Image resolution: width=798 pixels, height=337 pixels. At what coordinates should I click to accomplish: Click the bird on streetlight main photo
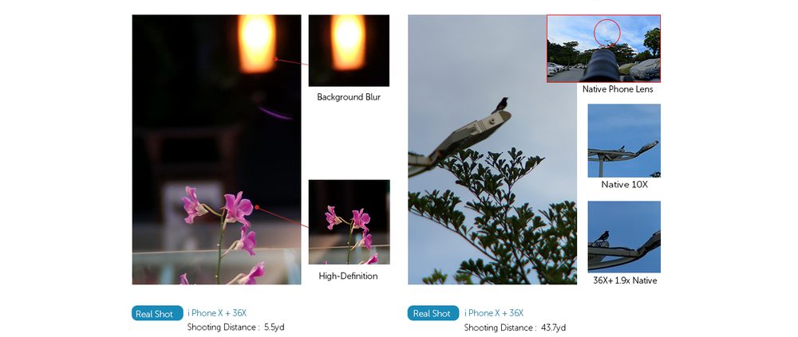point(492,150)
